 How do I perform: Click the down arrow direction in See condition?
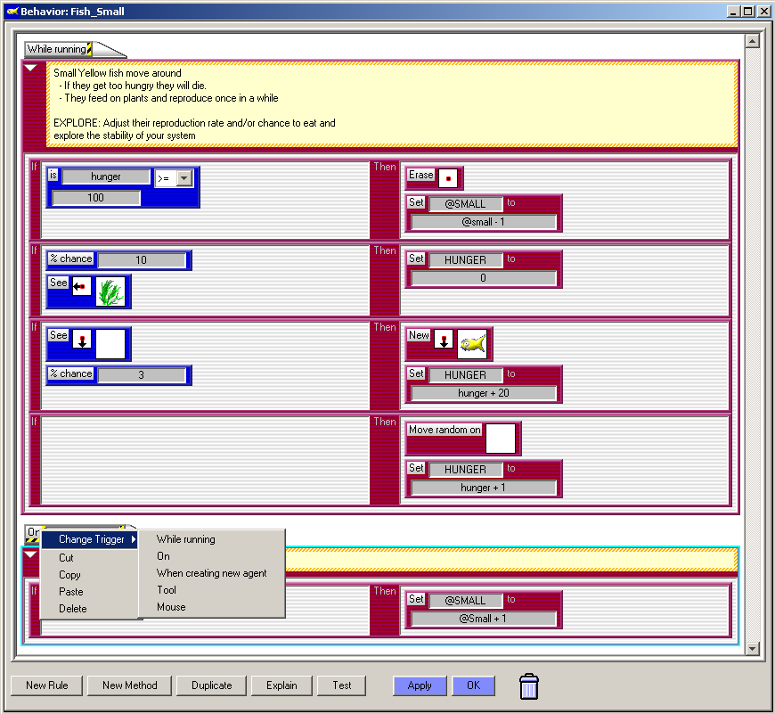pos(82,340)
